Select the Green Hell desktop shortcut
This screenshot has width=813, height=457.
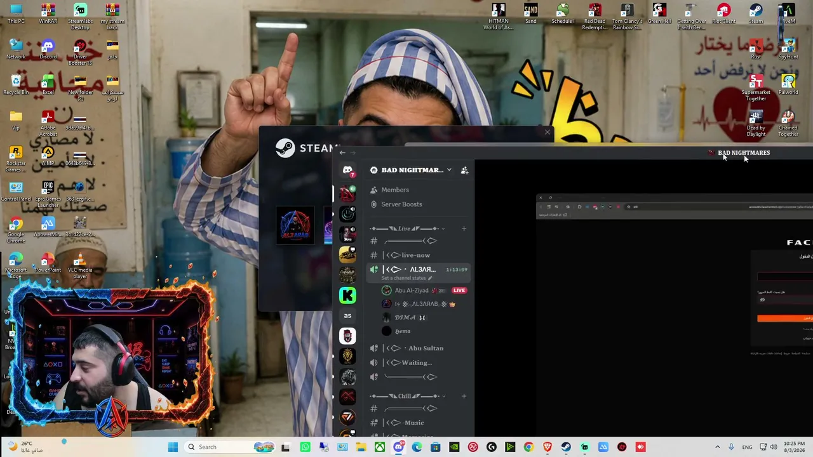click(659, 14)
